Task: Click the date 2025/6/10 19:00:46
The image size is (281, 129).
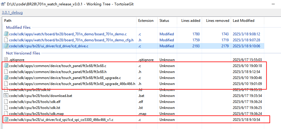Action: (x=247, y=78)
